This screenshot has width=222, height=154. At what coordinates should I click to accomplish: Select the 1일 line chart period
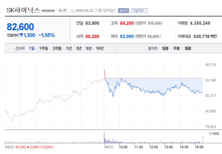tap(32, 48)
